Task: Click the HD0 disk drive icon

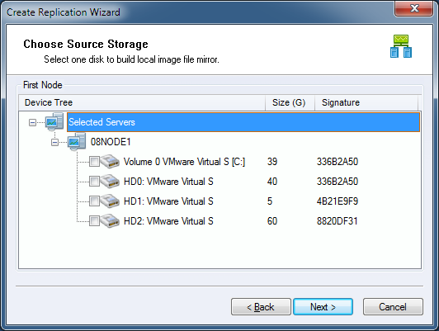Action: tap(110, 182)
